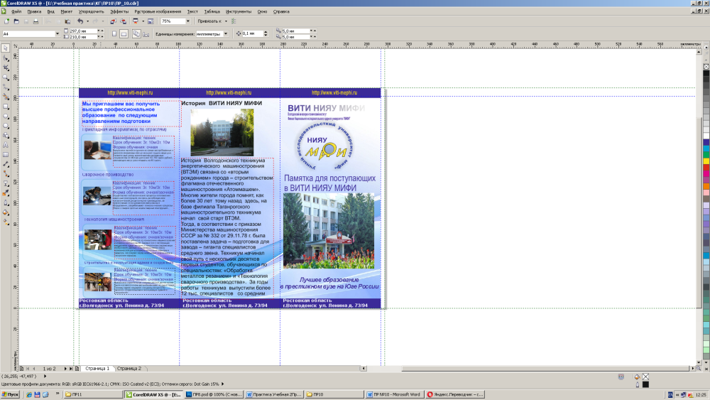This screenshot has height=400, width=710.
Task: Open the Fill bucket tool
Action: 6,212
